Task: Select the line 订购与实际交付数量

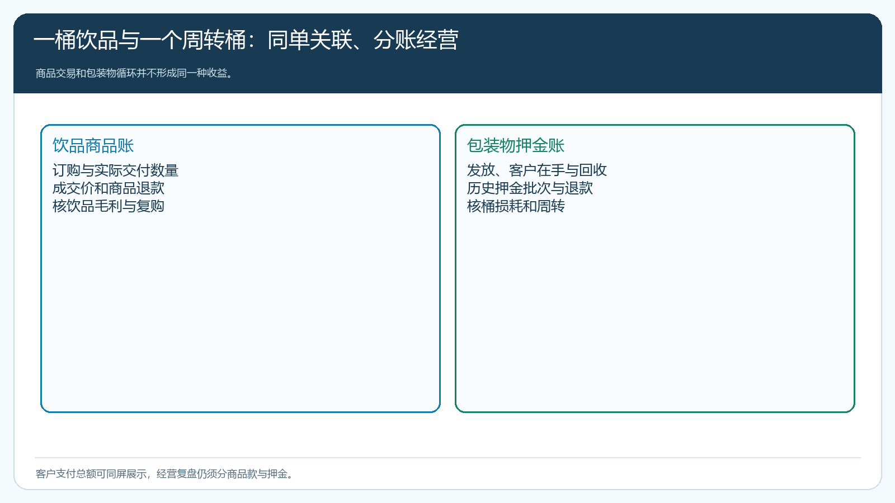Action: tap(116, 170)
